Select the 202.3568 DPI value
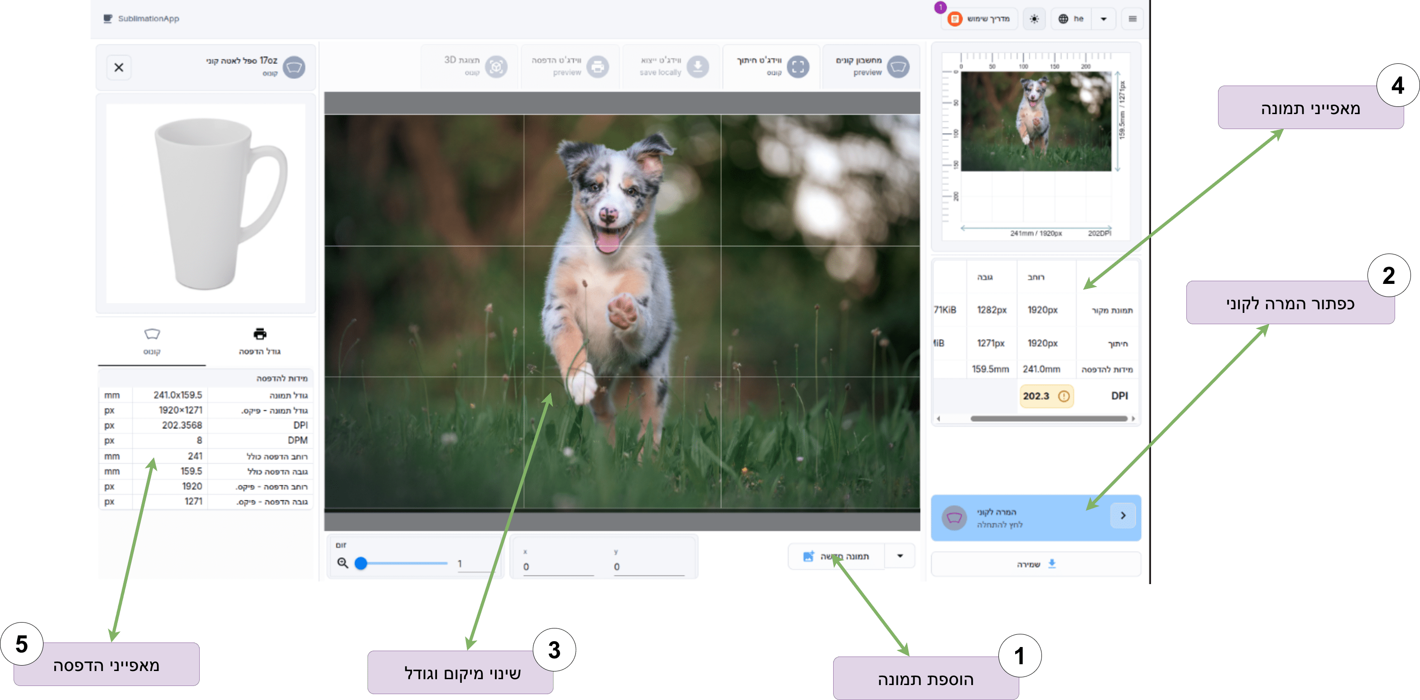The image size is (1420, 700). [x=182, y=425]
